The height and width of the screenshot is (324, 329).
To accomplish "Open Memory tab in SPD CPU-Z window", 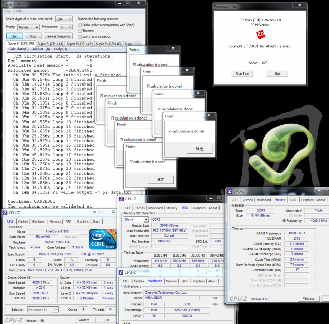I will point(172,208).
